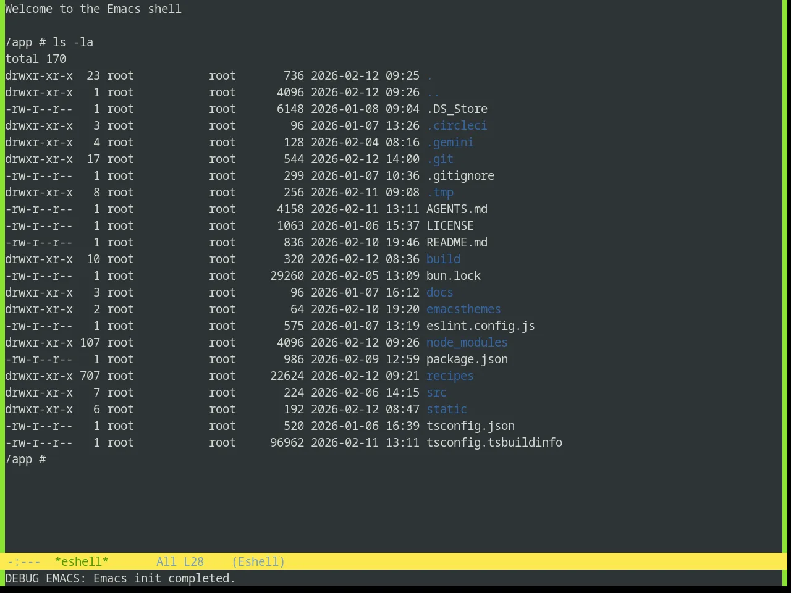Click the size 96962 of tsconfig.tsbuildinfo
The width and height of the screenshot is (791, 593).
pyautogui.click(x=287, y=443)
